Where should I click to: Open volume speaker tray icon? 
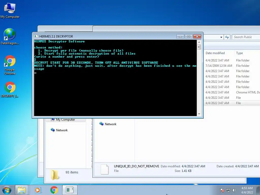234,190
